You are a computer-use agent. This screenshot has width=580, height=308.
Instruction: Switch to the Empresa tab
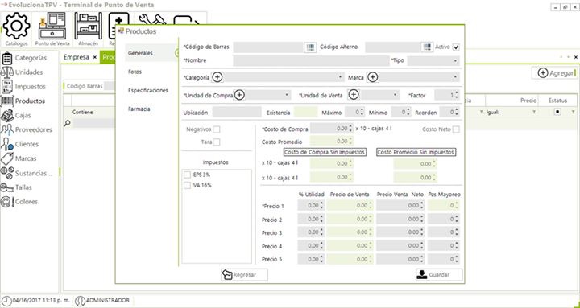point(77,57)
